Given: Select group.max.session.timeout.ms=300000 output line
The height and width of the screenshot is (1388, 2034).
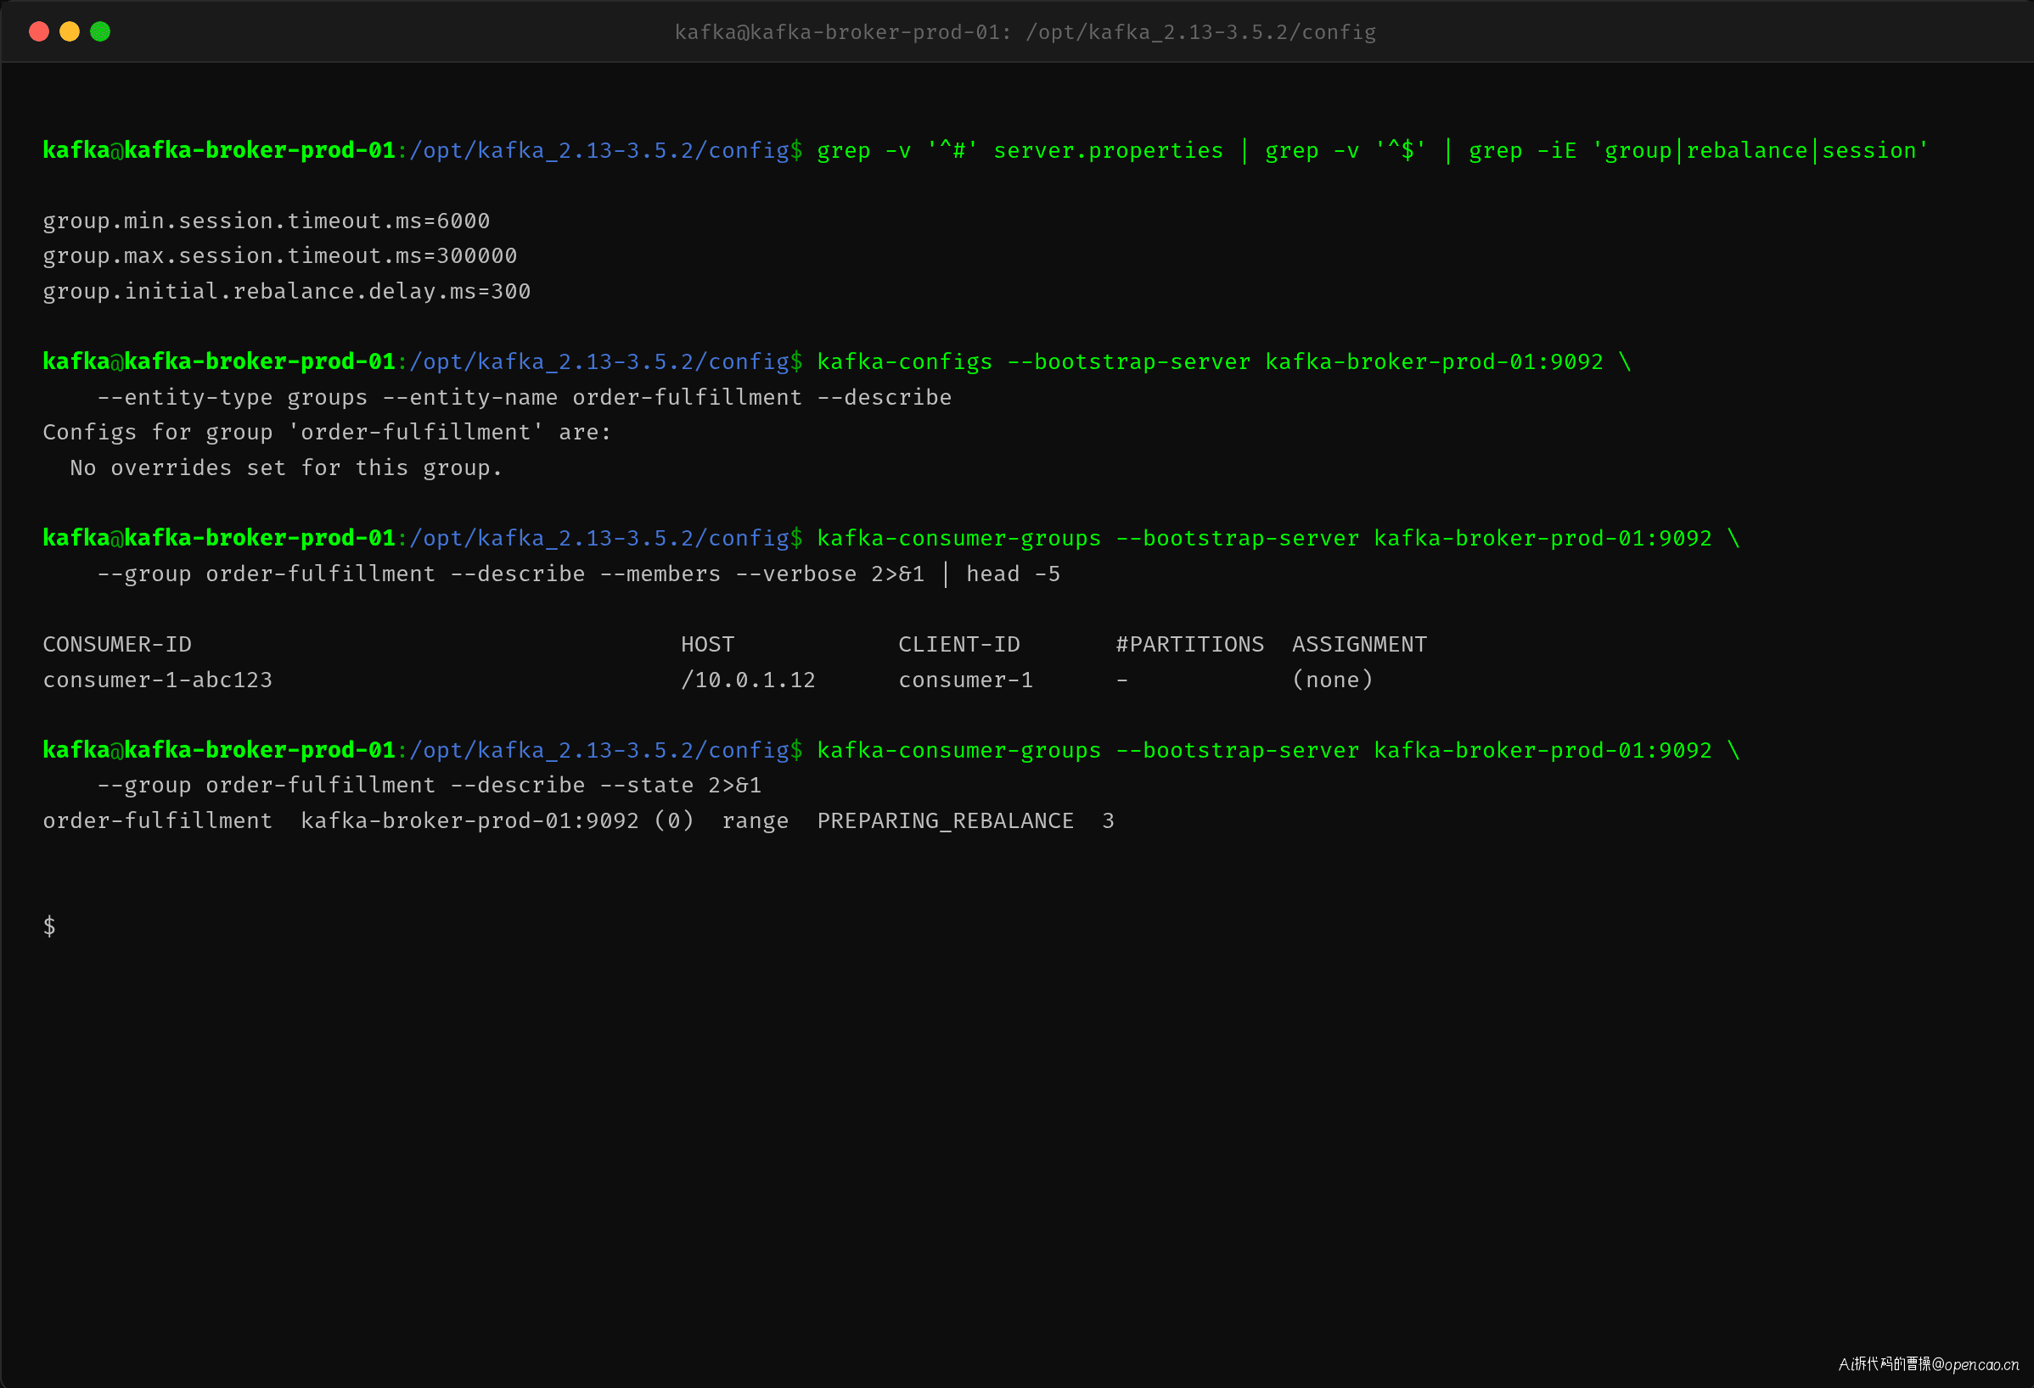Looking at the screenshot, I should 280,255.
